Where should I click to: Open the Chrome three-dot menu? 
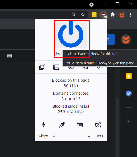click(131, 15)
